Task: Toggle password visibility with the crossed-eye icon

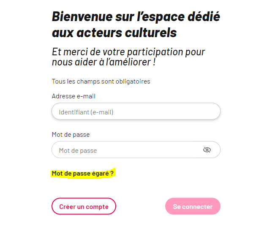Action: 207,150
